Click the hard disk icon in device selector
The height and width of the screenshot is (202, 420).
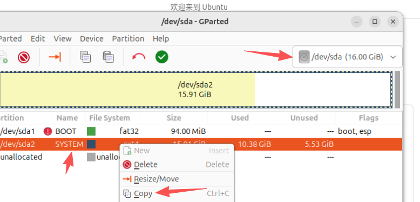(x=304, y=57)
